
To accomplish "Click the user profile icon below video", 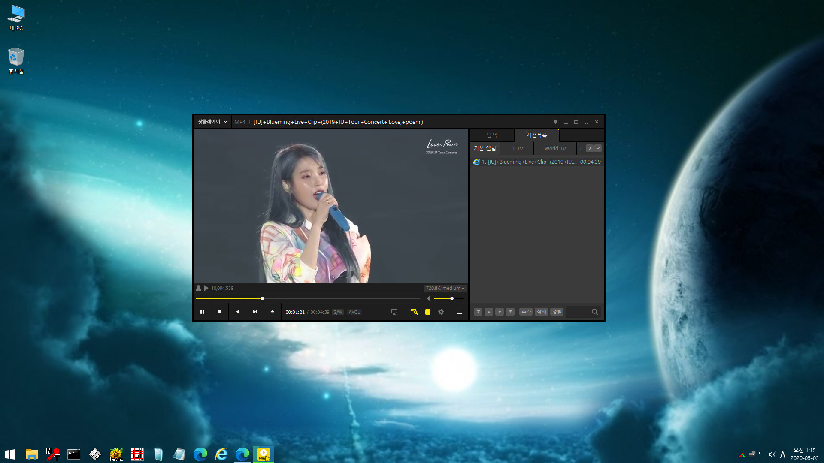I will [x=198, y=288].
